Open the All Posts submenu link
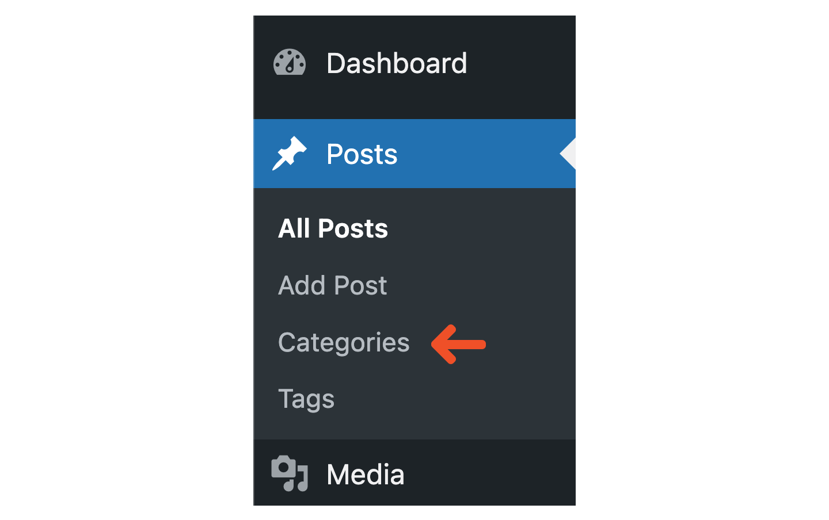The image size is (829, 520). pyautogui.click(x=333, y=228)
